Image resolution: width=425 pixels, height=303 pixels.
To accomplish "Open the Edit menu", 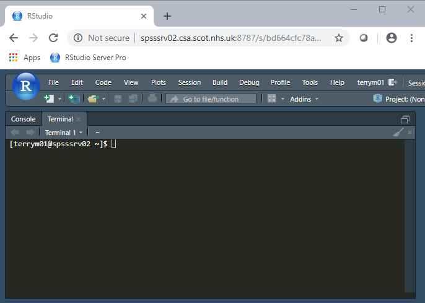I will coord(77,82).
